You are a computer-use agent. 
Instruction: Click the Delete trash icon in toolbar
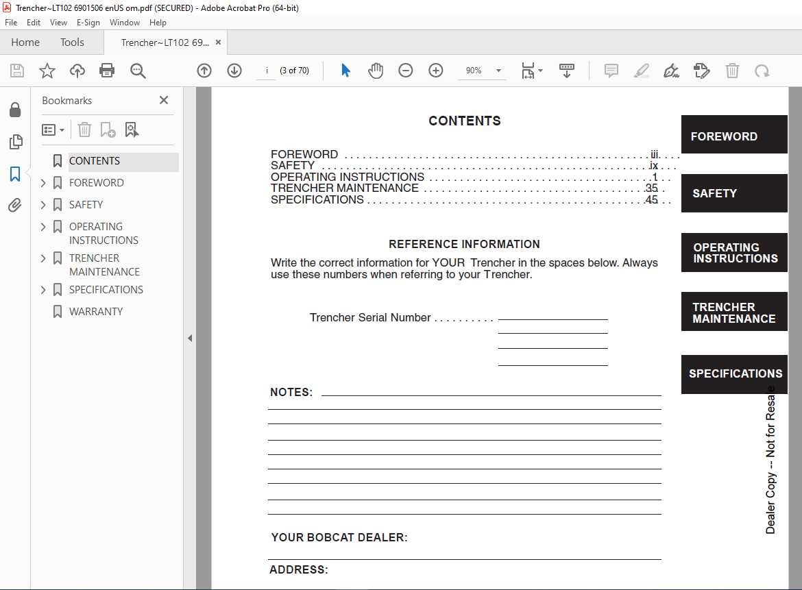[733, 71]
